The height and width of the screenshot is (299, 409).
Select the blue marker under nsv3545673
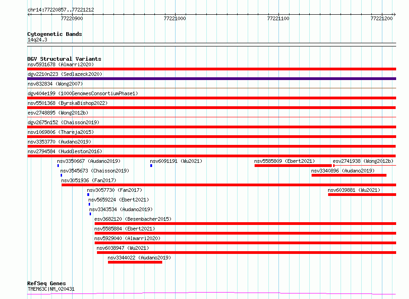(x=61, y=175)
